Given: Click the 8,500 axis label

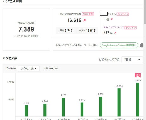Looking at the screenshot, I should click(x=11, y=99).
